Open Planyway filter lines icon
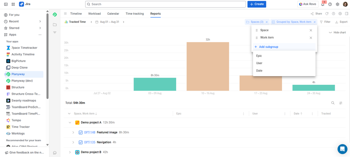 click(x=55, y=33)
